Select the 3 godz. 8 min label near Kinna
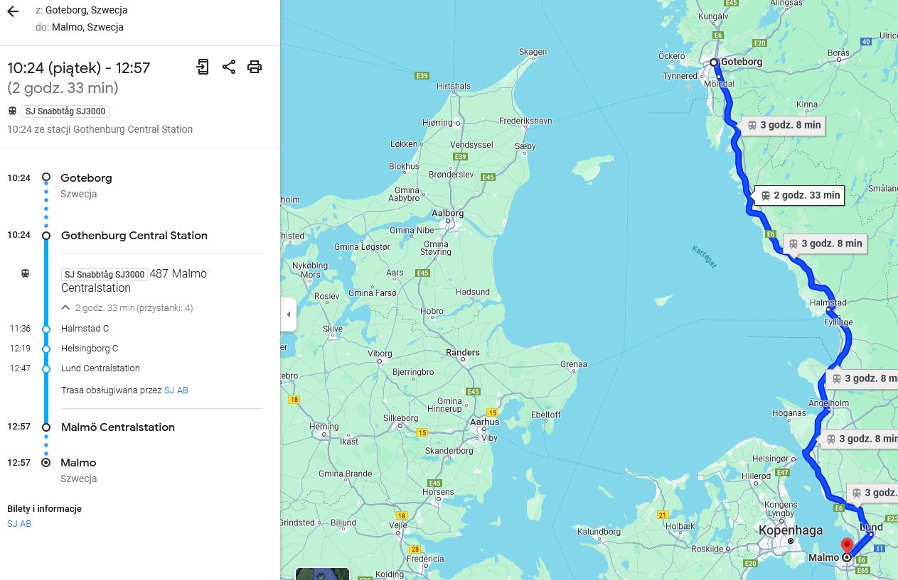 click(x=783, y=125)
